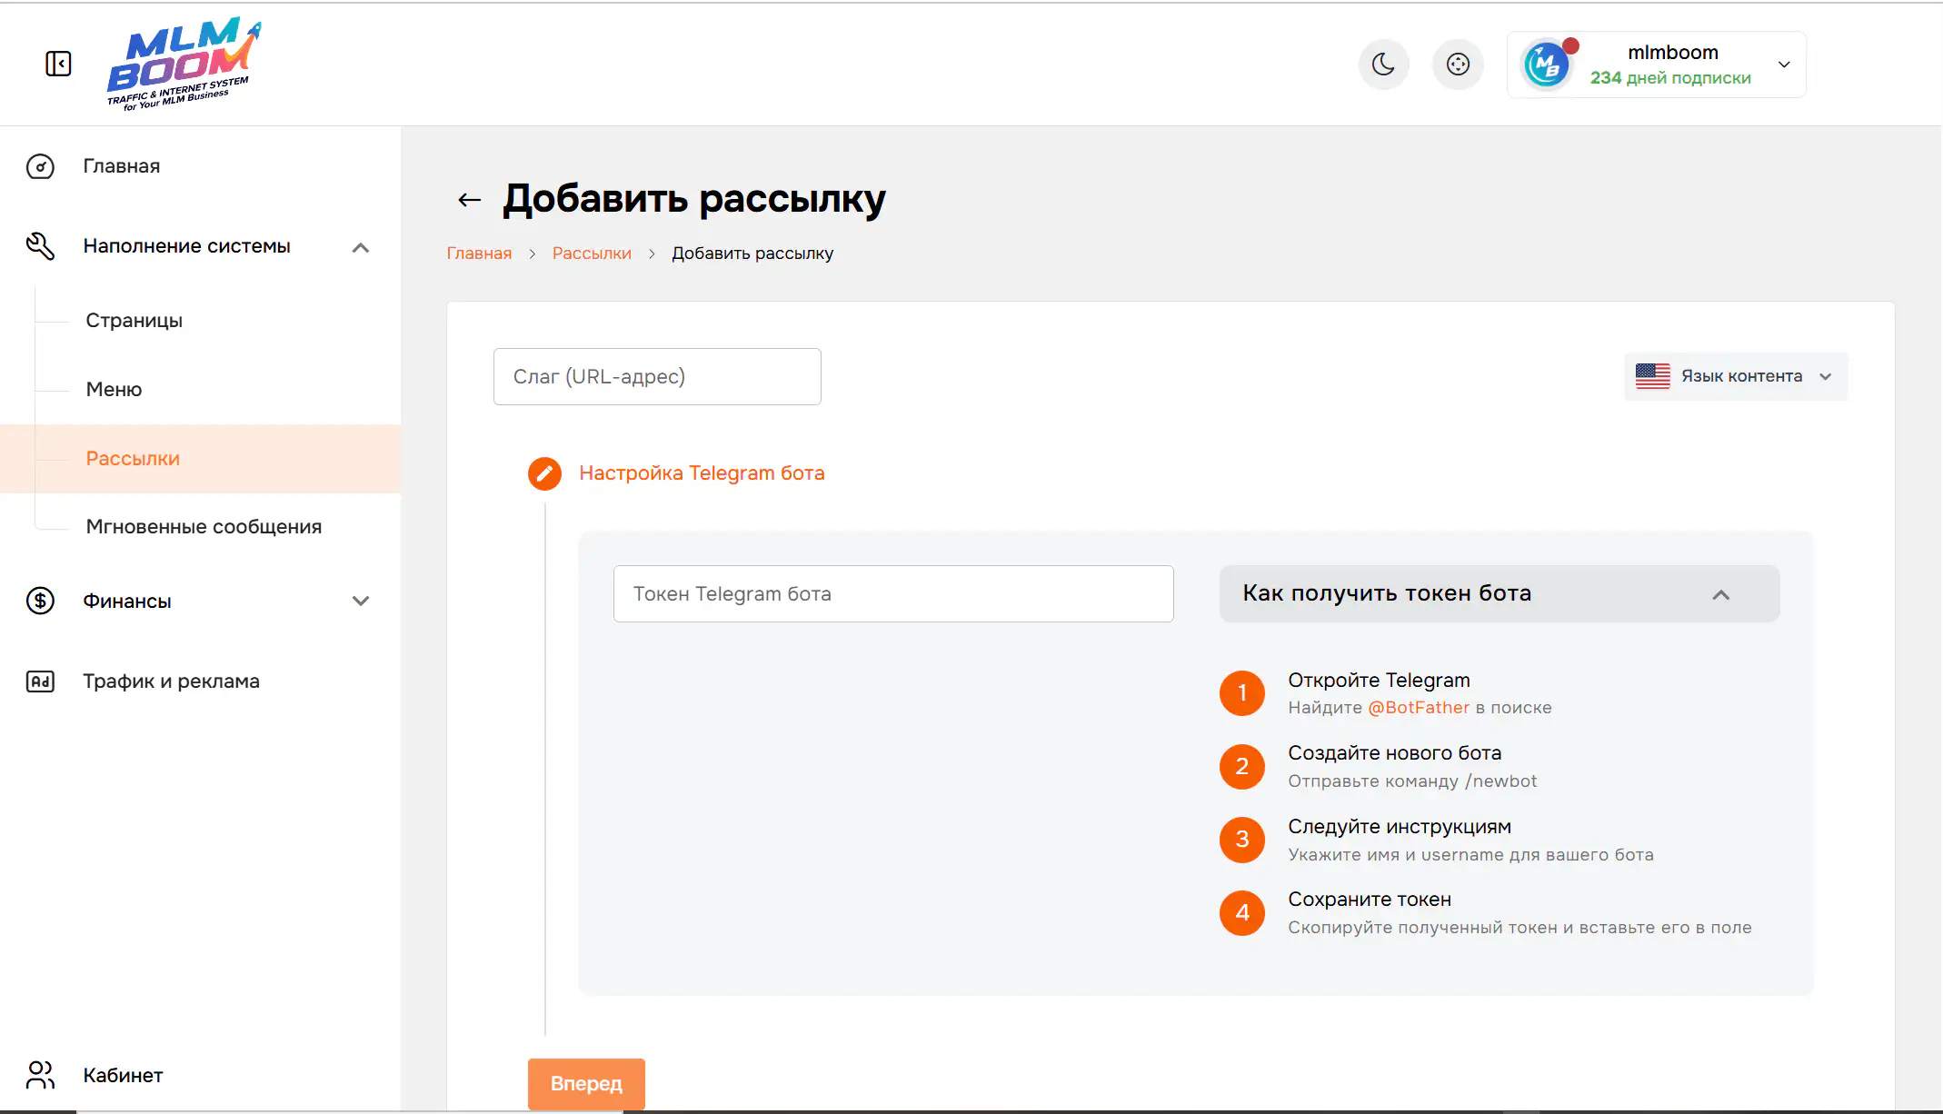
Task: Collapse the sidebar panel icon
Action: point(58,64)
